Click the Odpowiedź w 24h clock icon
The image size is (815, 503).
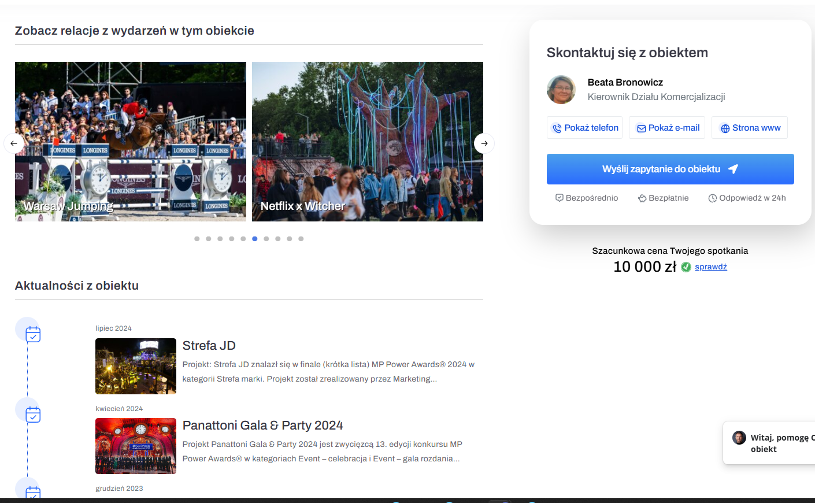pyautogui.click(x=713, y=198)
